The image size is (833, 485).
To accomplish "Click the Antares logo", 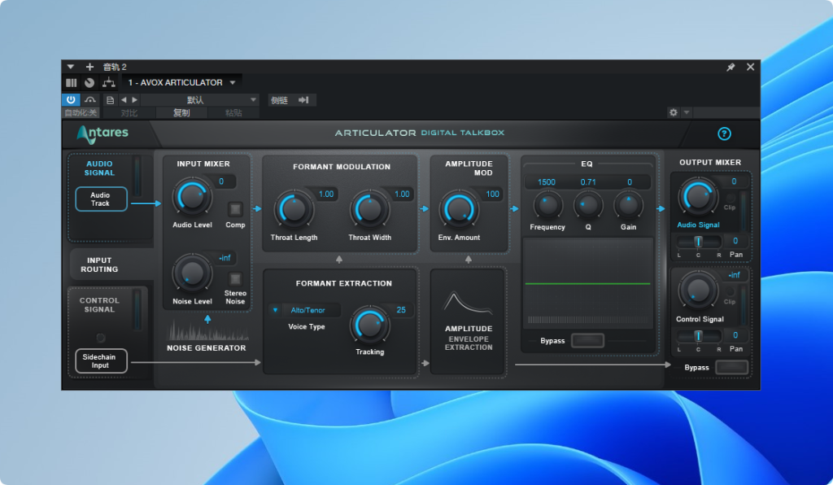I will click(x=103, y=134).
